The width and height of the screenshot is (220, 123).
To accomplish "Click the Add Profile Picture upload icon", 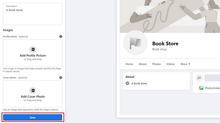I will (x=33, y=49).
